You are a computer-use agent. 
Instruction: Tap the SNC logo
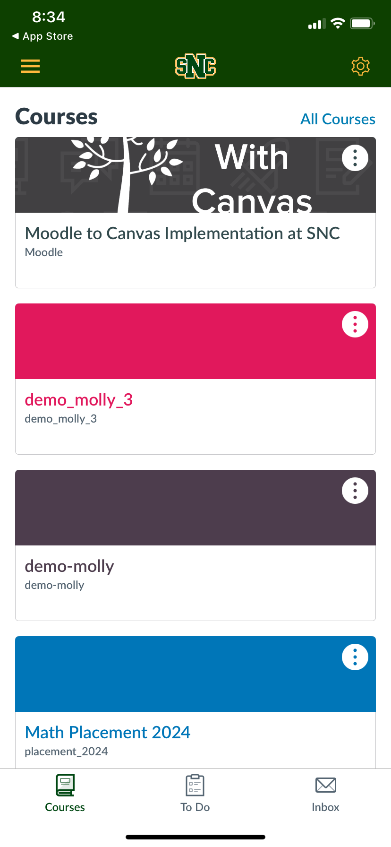(x=195, y=66)
